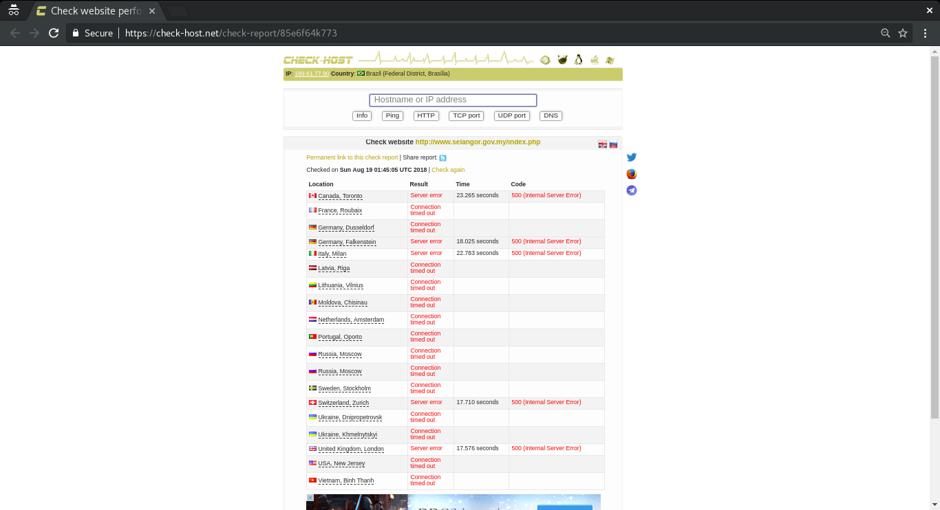Screen dimensions: 940x510
Task: Bookmark this page with the star icon
Action: [x=903, y=33]
